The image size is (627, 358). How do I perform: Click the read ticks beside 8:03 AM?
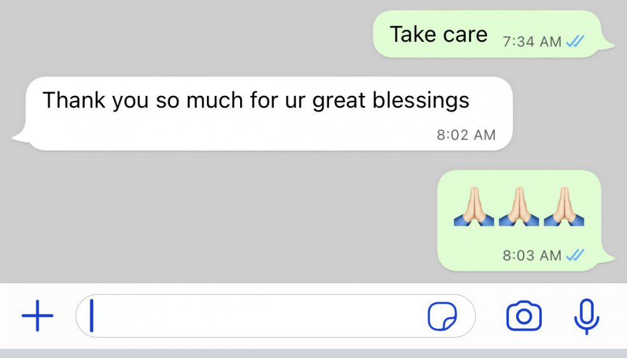click(576, 255)
